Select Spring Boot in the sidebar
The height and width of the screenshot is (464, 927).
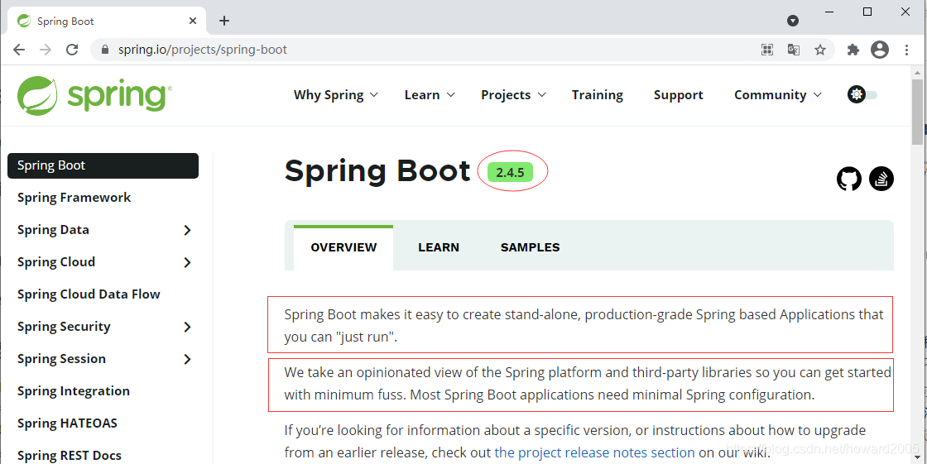(103, 165)
